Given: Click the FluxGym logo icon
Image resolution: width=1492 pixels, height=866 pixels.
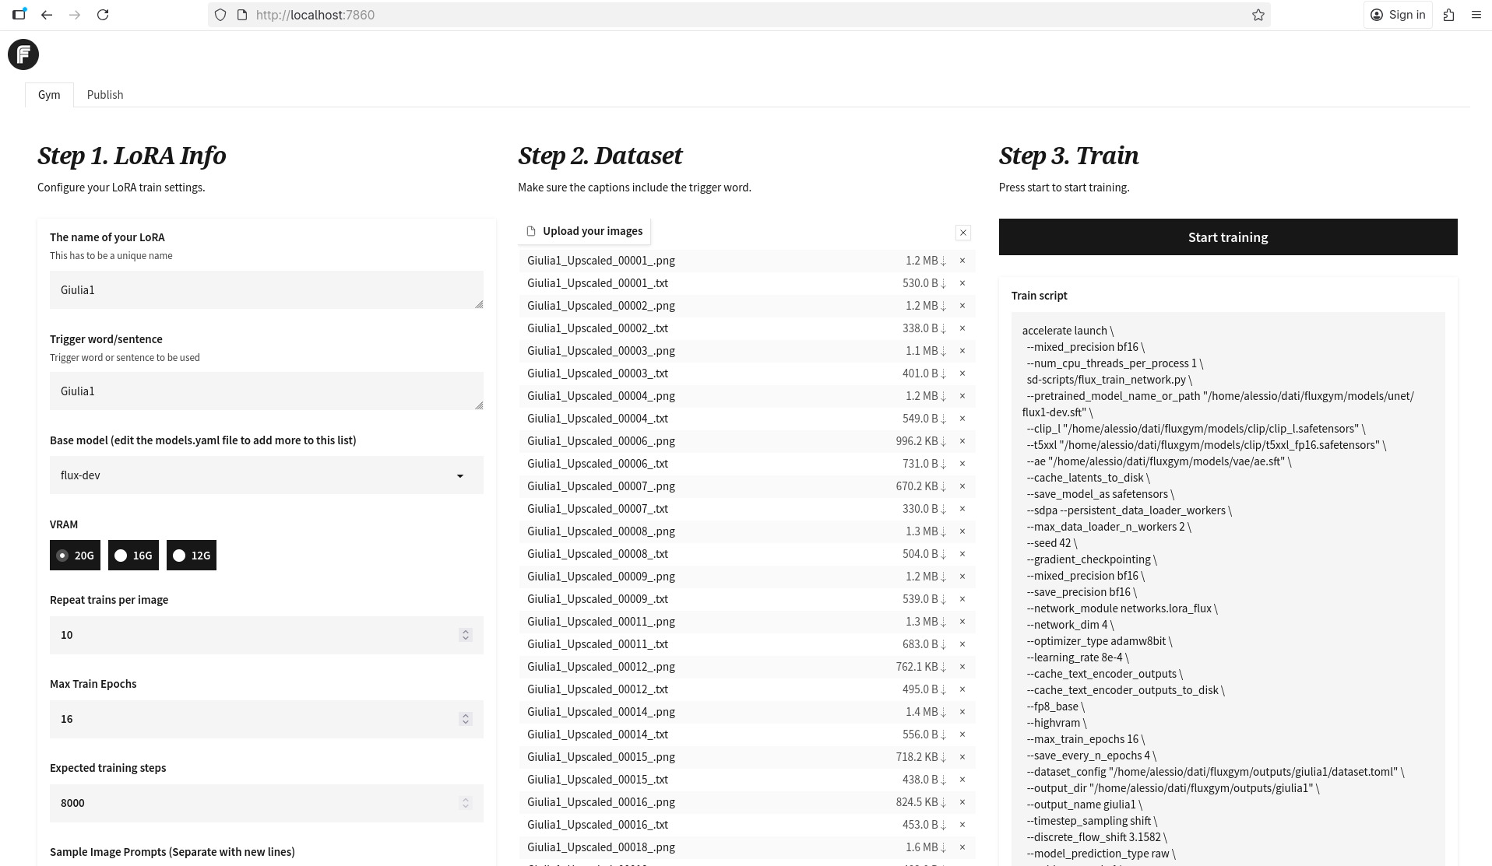Looking at the screenshot, I should (x=23, y=54).
